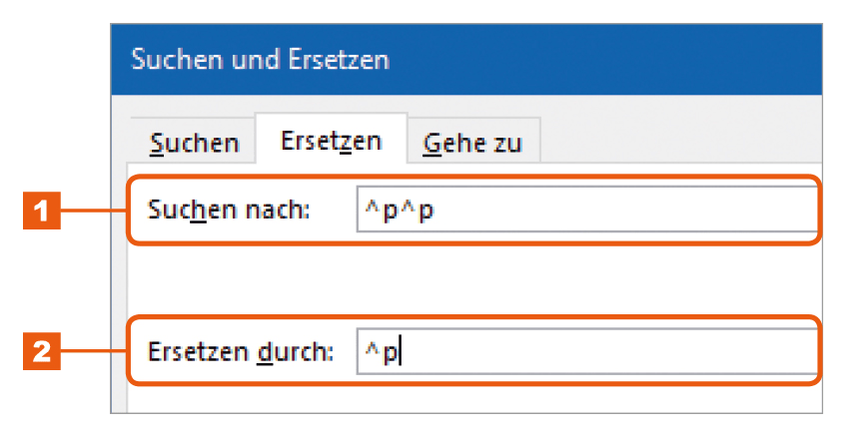This screenshot has height=438, width=849.
Task: Click the blinking text cursor after ^p
Action: coord(401,352)
